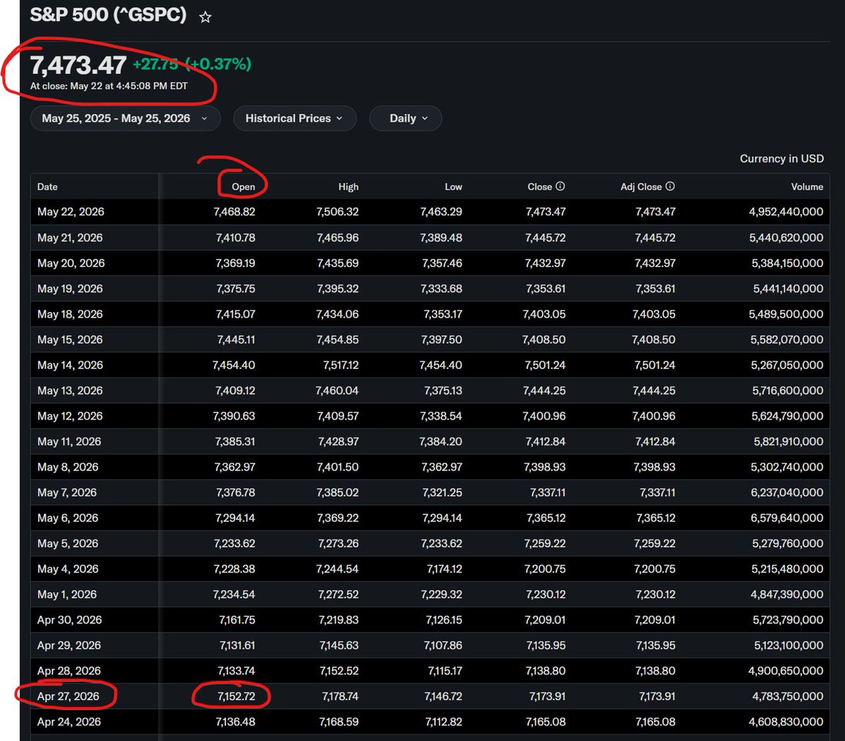The image size is (845, 741).
Task: Select the Apr 30, 2026 date cell
Action: tap(70, 620)
